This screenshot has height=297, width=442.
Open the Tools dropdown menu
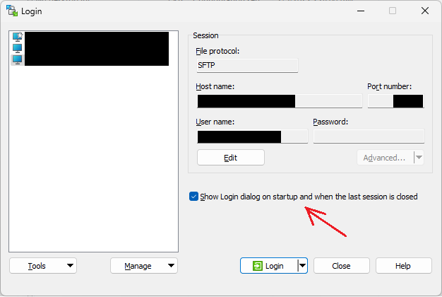(43, 266)
